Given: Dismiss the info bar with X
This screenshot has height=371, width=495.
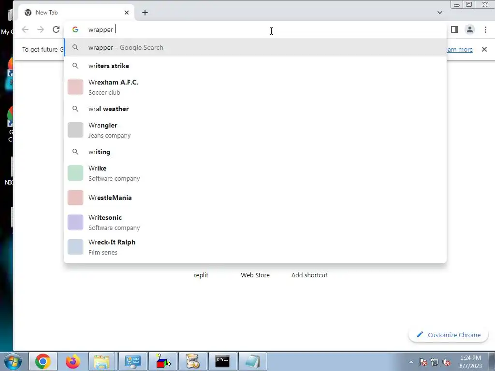Looking at the screenshot, I should pos(484,49).
